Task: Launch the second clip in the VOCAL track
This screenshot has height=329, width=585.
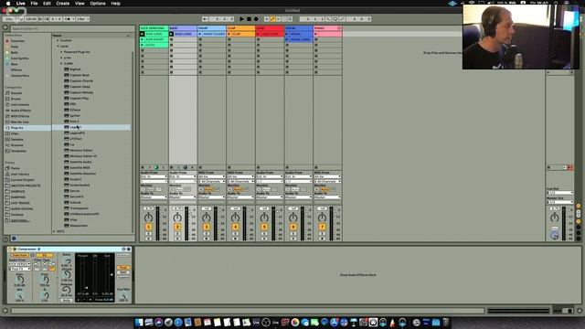Action: point(287,39)
